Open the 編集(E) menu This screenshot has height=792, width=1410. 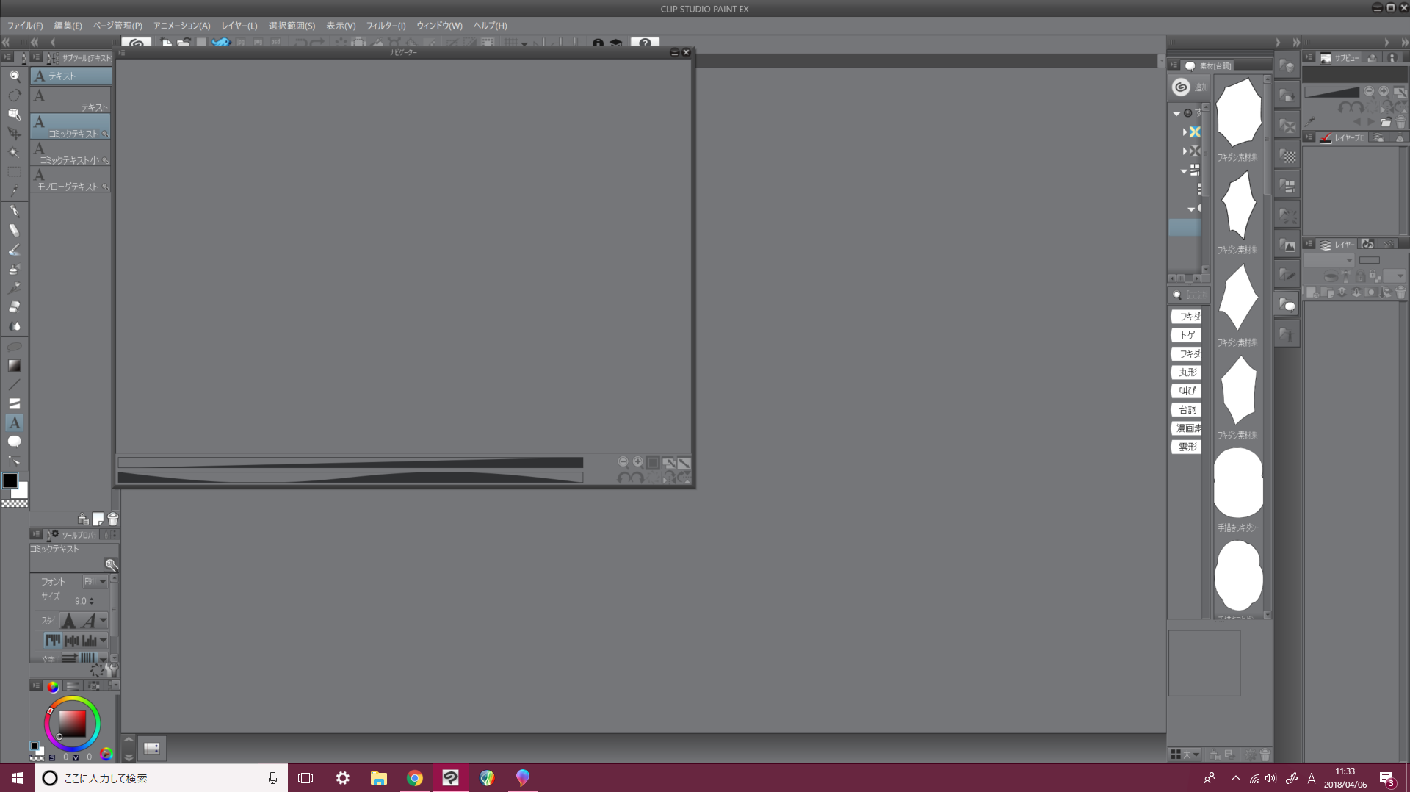(x=68, y=26)
